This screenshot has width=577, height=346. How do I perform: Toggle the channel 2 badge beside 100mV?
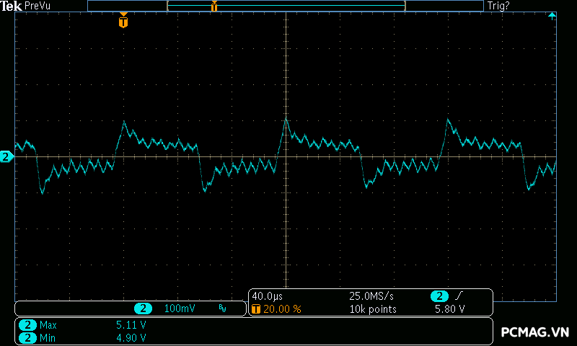pyautogui.click(x=144, y=309)
